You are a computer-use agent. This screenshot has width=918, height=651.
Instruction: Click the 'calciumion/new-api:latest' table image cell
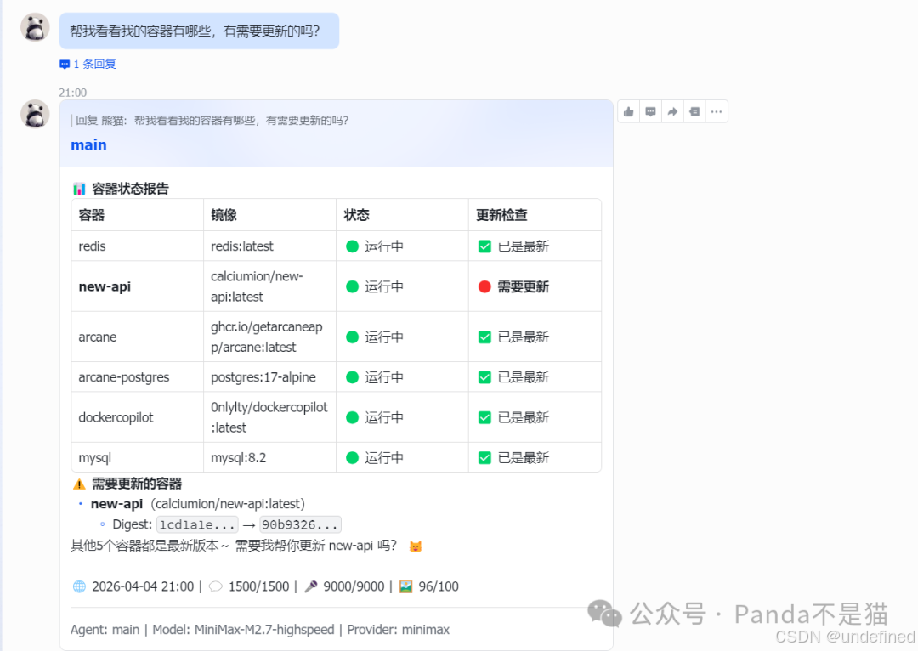[x=270, y=286]
